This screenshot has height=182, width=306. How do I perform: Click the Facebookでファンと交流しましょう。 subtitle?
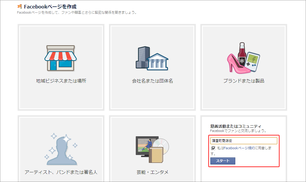click(x=238, y=131)
